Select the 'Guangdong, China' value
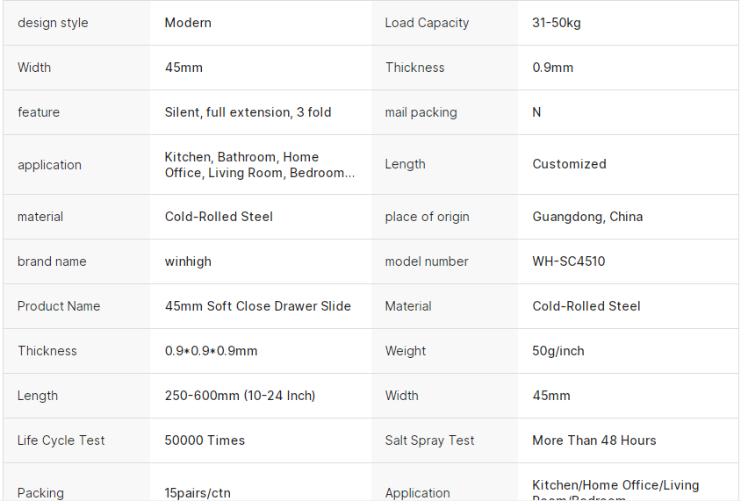 (x=587, y=217)
